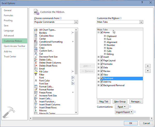Click the Fill Color bucket icon

click(x=36, y=72)
